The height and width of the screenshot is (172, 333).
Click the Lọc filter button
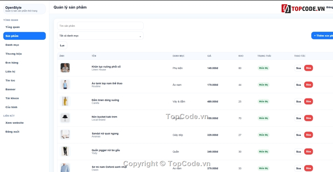(x=62, y=45)
